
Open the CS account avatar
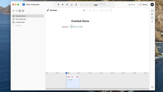pos(152,5)
